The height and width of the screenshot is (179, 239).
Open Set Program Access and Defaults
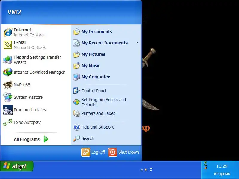pyautogui.click(x=106, y=102)
